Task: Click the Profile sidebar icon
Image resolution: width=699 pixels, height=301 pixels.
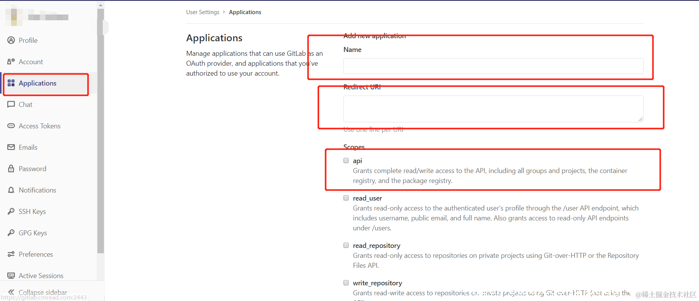Action: point(11,40)
